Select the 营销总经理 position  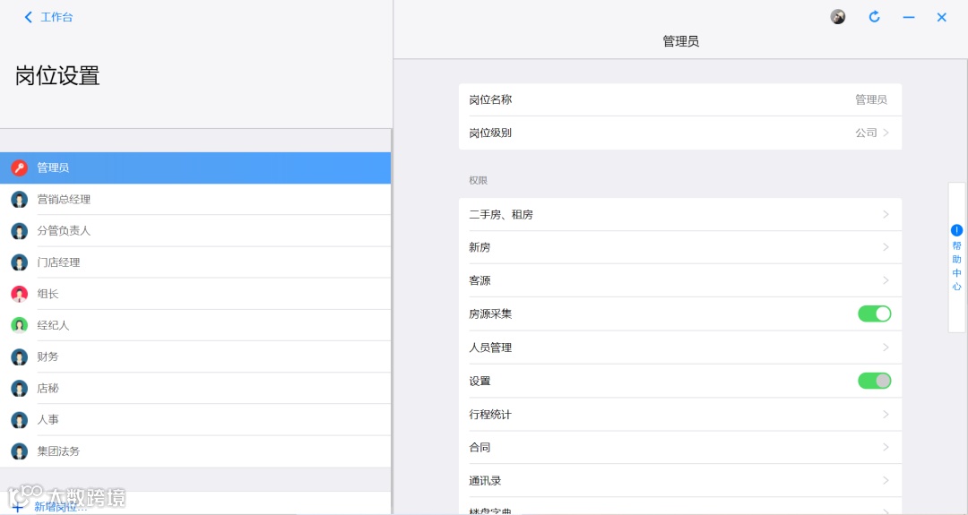pos(195,199)
